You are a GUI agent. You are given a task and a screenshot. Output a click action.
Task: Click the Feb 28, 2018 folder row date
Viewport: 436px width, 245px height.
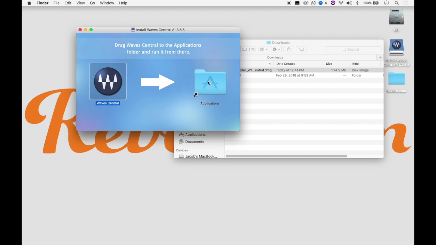295,75
